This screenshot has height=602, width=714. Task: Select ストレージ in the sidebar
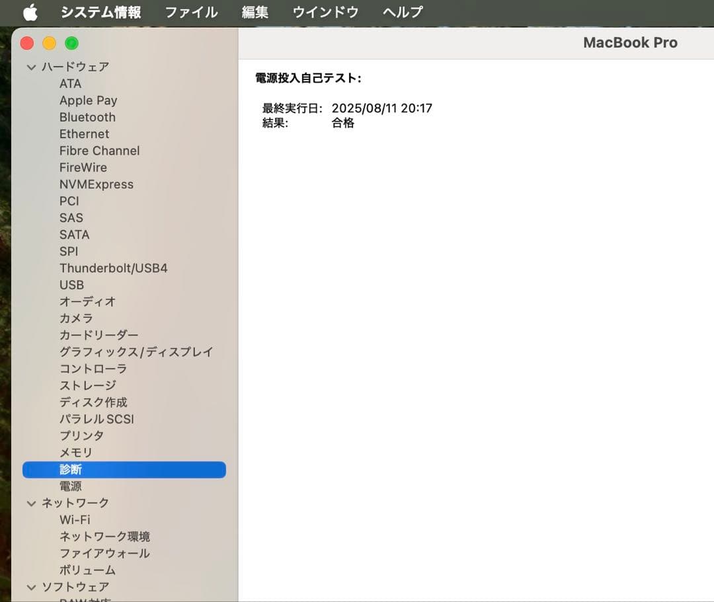[x=87, y=385]
